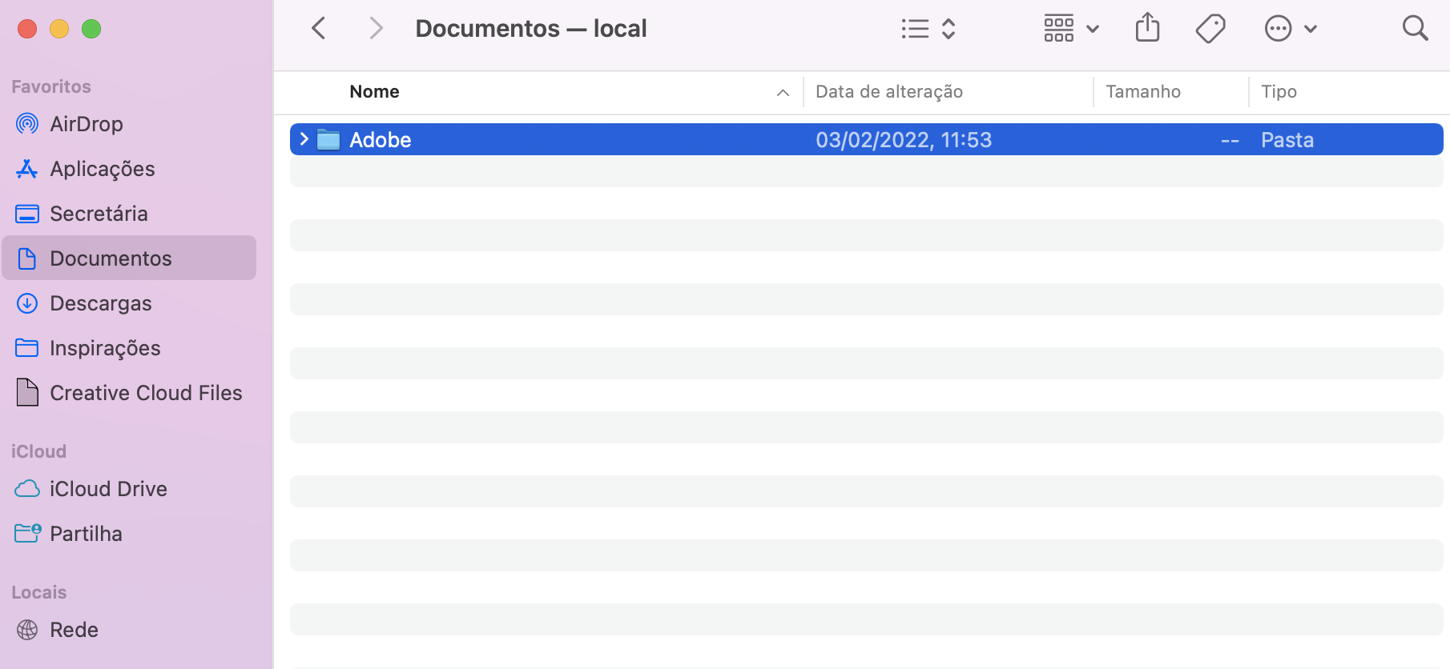Click the Locais section heading
This screenshot has width=1450, height=669.
point(38,592)
